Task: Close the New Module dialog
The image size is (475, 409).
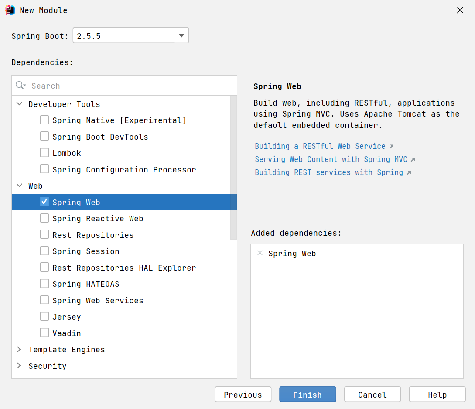Action: tap(460, 10)
